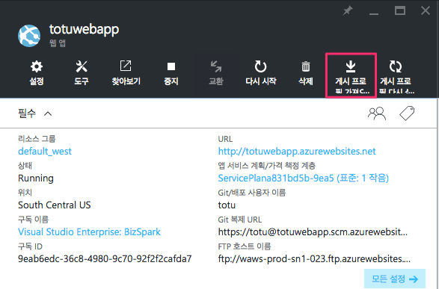Open the tags icon in 필수 header

pos(407,114)
